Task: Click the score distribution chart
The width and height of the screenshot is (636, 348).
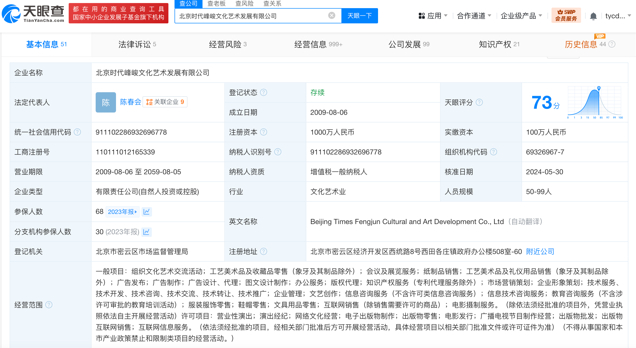Action: (595, 102)
